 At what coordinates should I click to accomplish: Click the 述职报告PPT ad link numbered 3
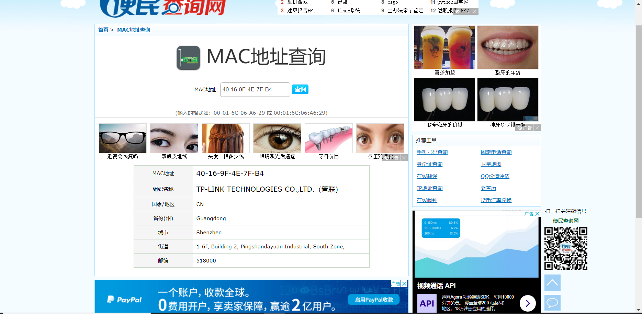click(301, 11)
